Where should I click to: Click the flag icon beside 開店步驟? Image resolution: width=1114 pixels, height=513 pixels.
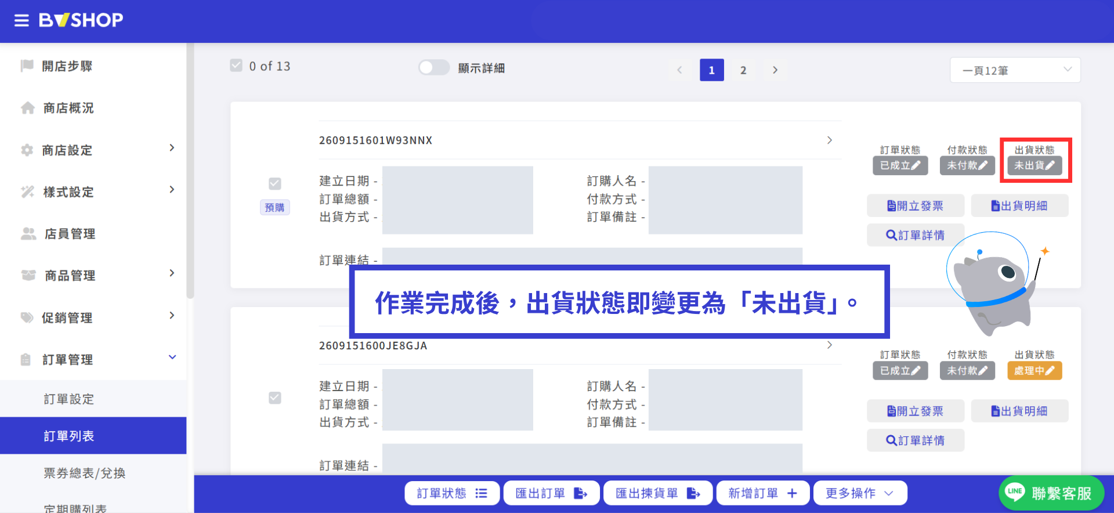27,66
